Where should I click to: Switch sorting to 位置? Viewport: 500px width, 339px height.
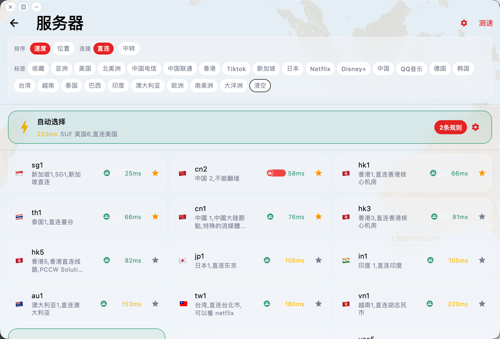pyautogui.click(x=63, y=49)
